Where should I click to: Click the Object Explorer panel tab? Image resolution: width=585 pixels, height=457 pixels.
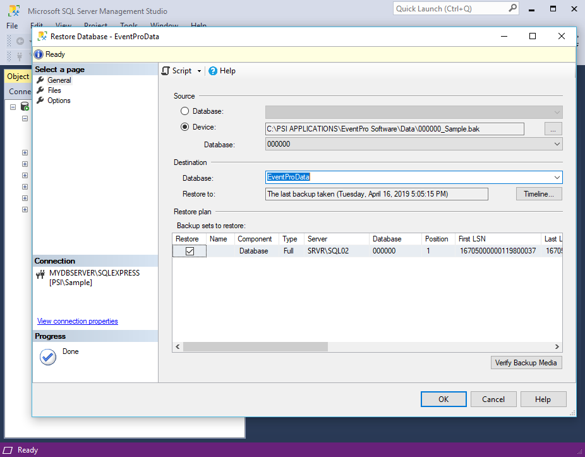(18, 76)
